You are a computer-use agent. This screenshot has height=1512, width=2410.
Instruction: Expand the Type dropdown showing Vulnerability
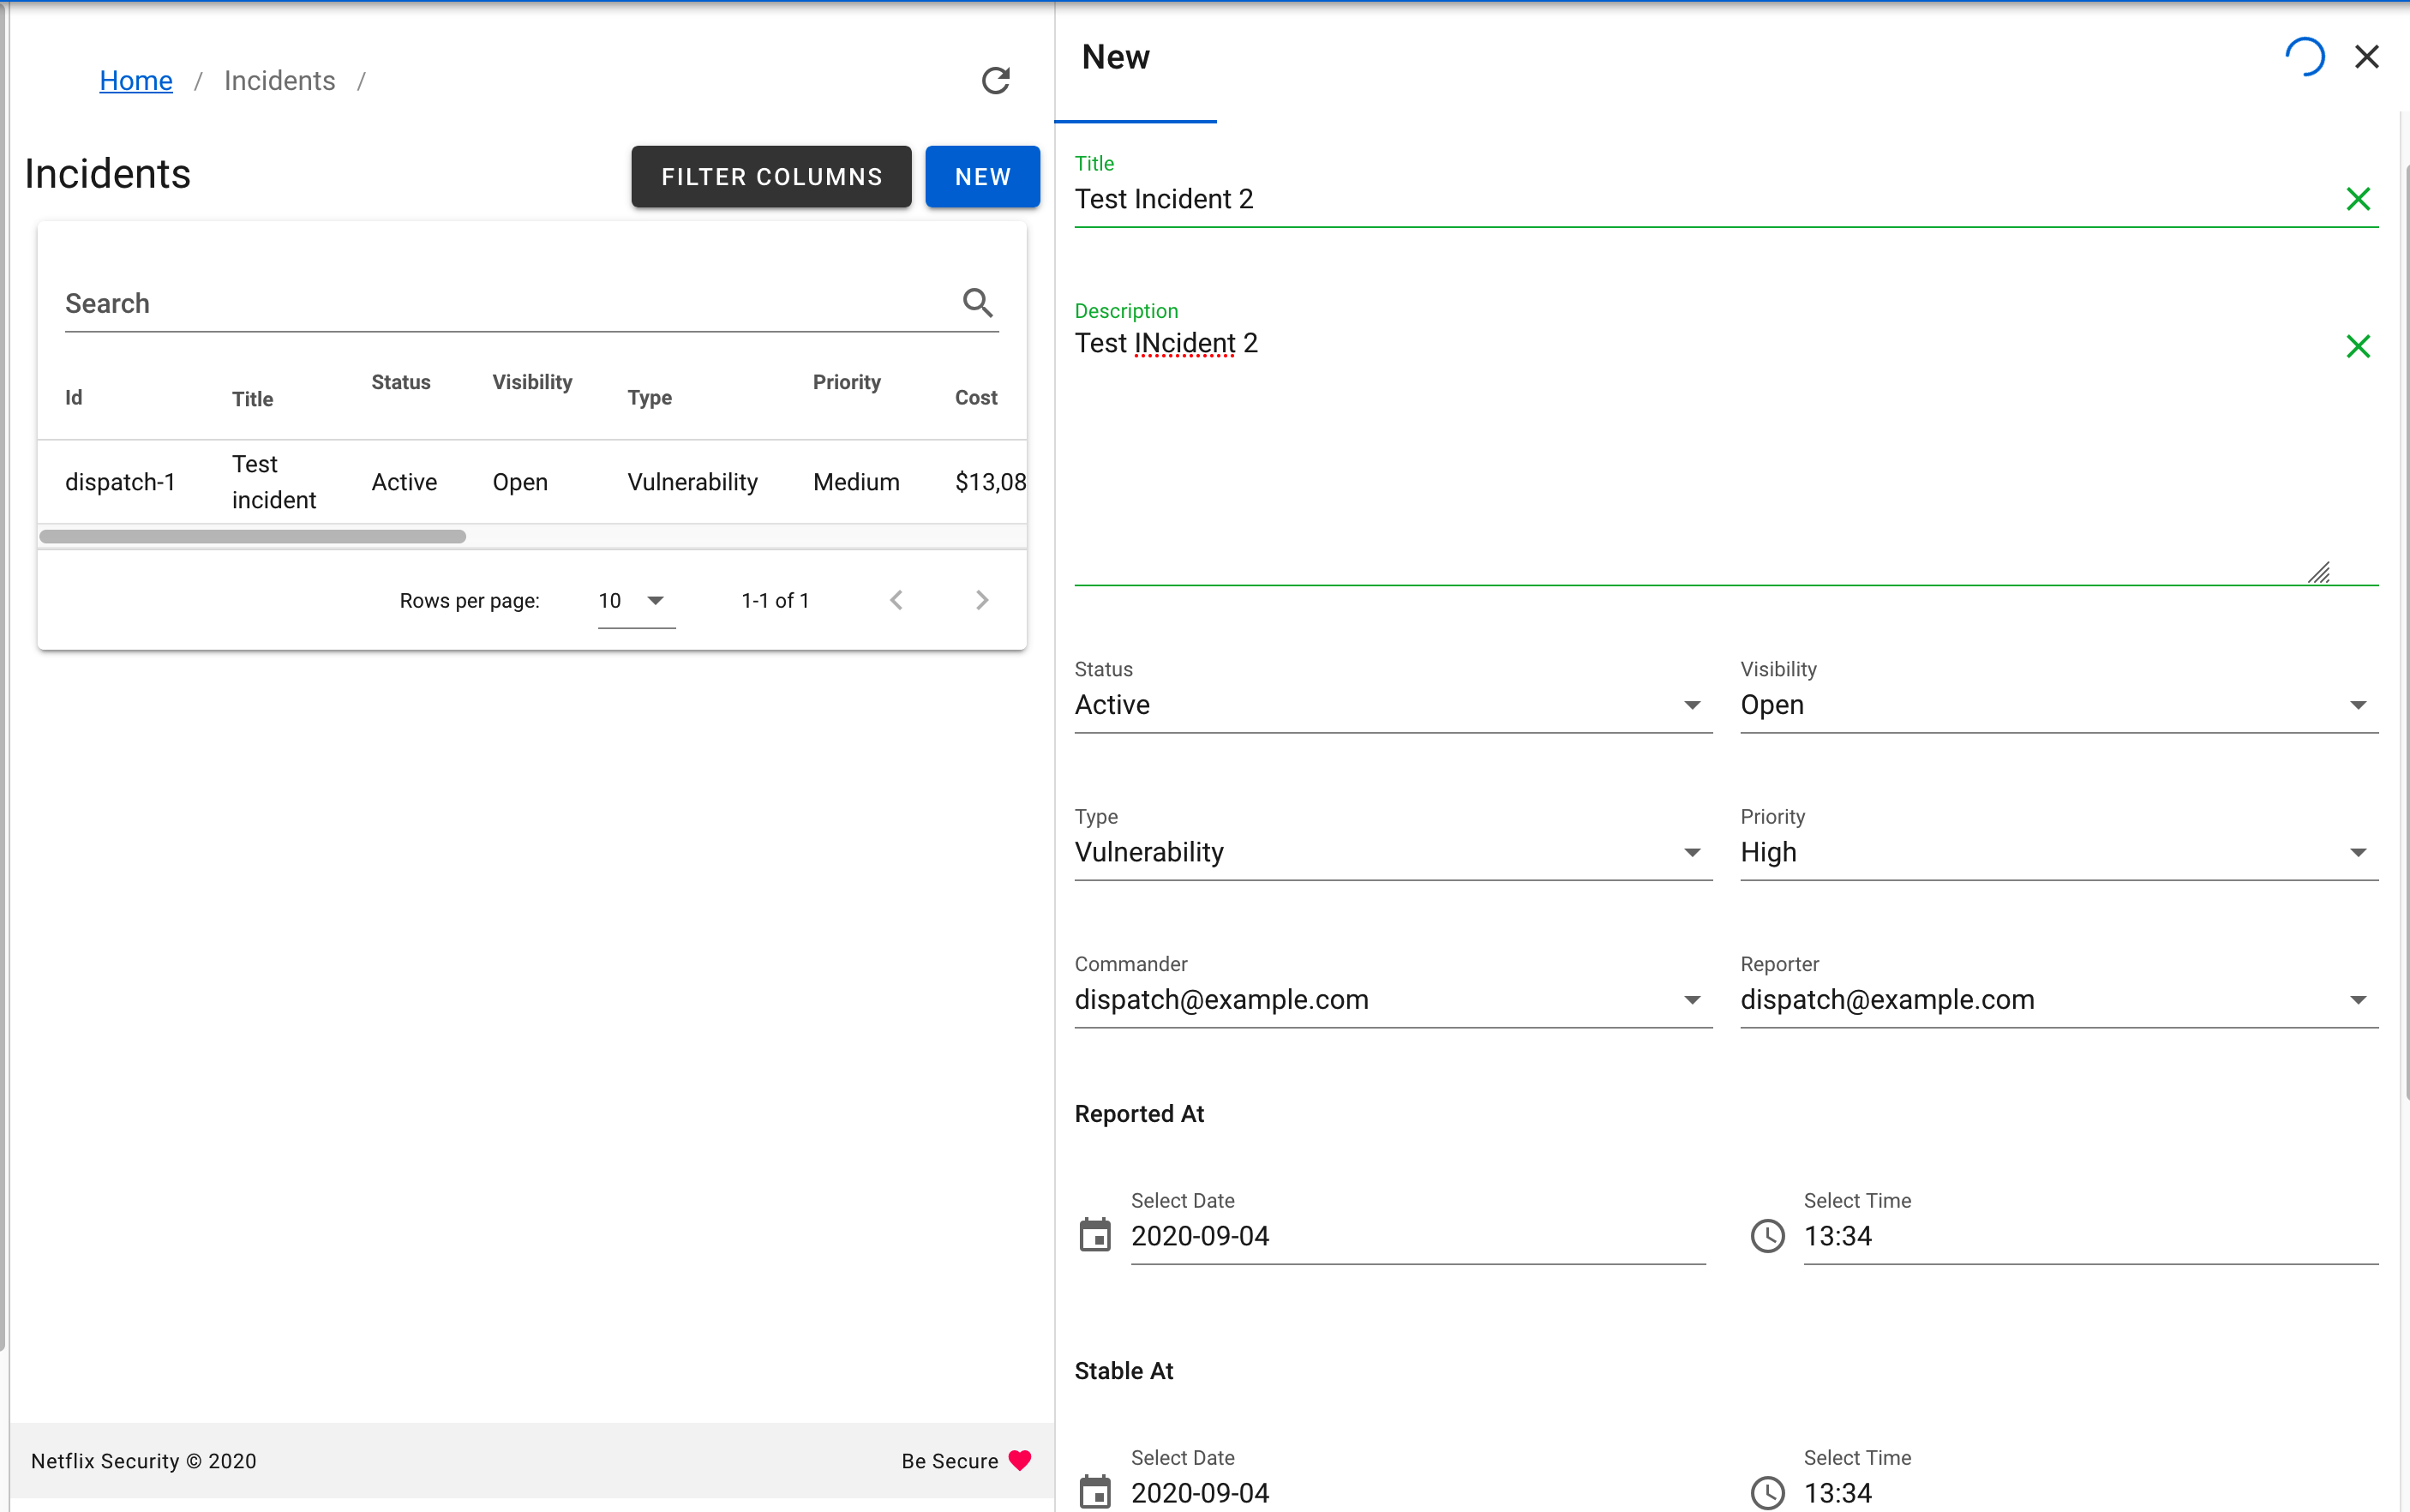pyautogui.click(x=1691, y=852)
